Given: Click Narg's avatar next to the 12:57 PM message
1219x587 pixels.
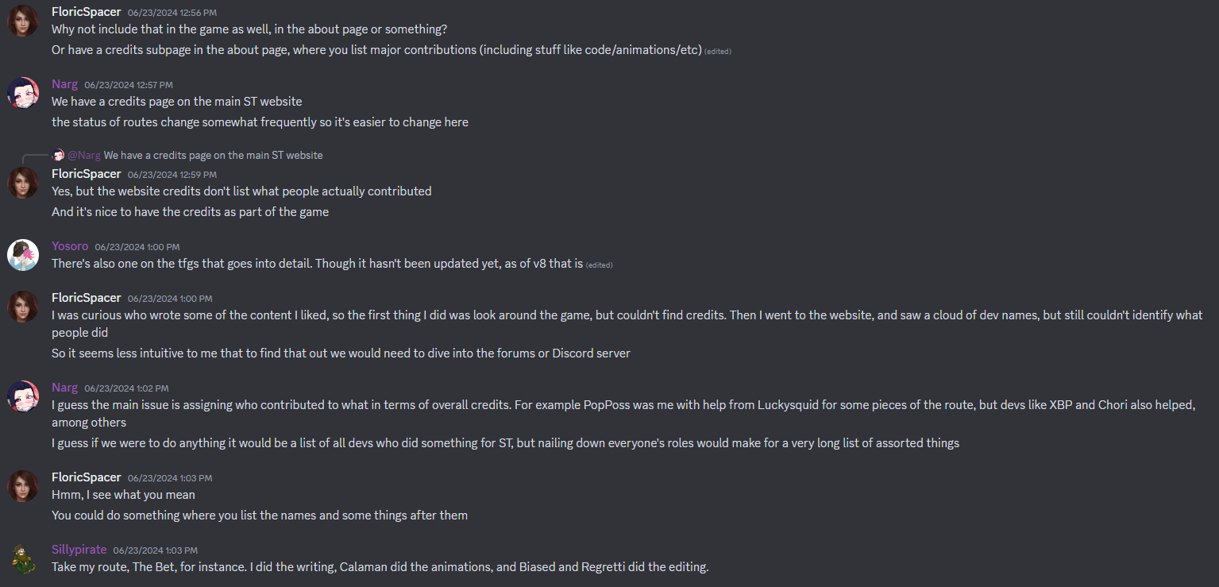Looking at the screenshot, I should point(23,92).
